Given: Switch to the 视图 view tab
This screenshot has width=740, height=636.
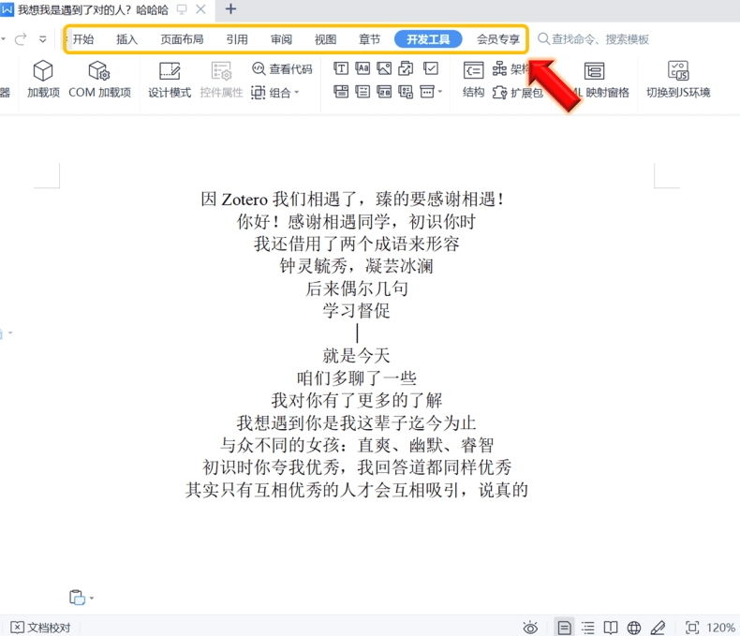Looking at the screenshot, I should tap(326, 39).
